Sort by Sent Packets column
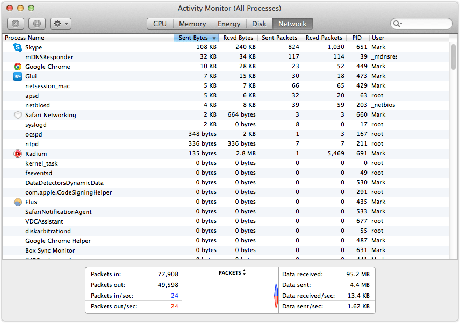 (279, 38)
